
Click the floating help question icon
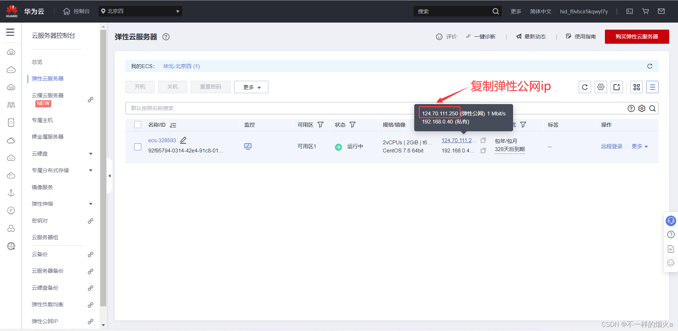671,235
